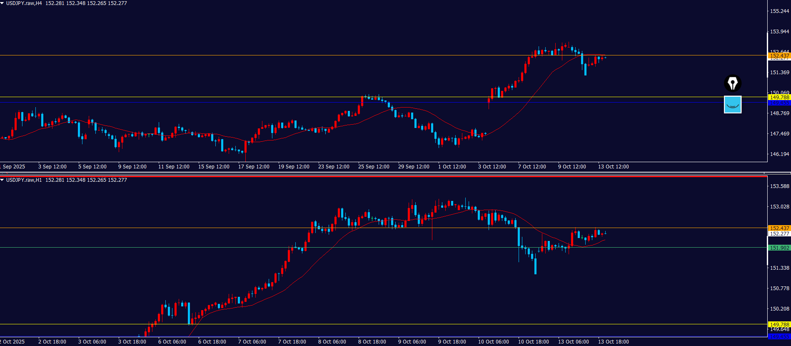Screen dimensions: 791x346
Task: Click the '13 Oct 12:00' time label on H4 axis
Action: pyautogui.click(x=613, y=167)
